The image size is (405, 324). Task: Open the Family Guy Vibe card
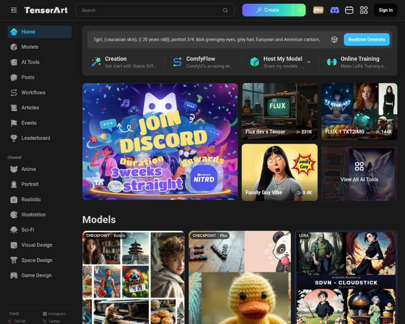pyautogui.click(x=279, y=173)
